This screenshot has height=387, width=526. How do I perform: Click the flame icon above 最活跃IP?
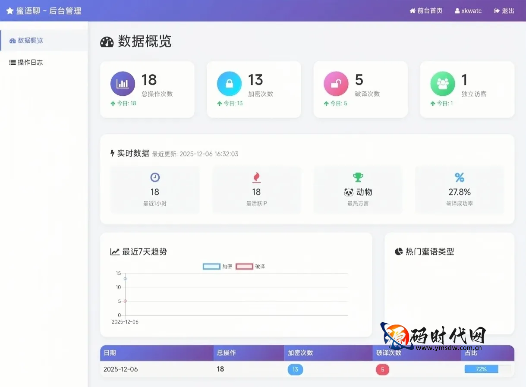pyautogui.click(x=256, y=177)
